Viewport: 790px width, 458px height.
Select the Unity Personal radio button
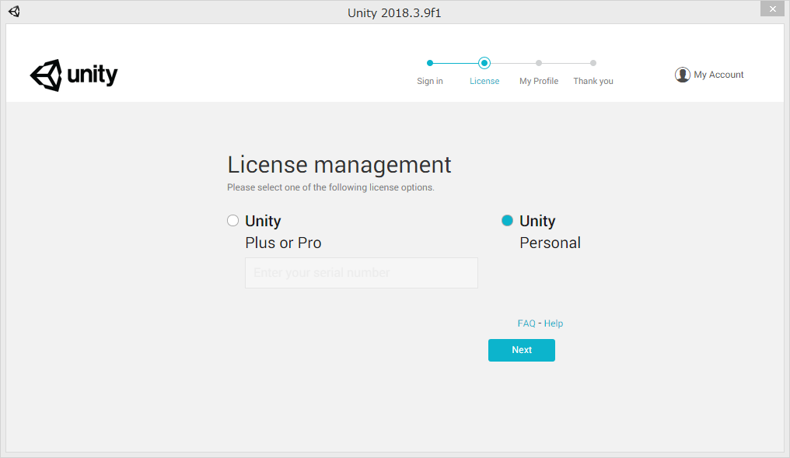pos(507,221)
